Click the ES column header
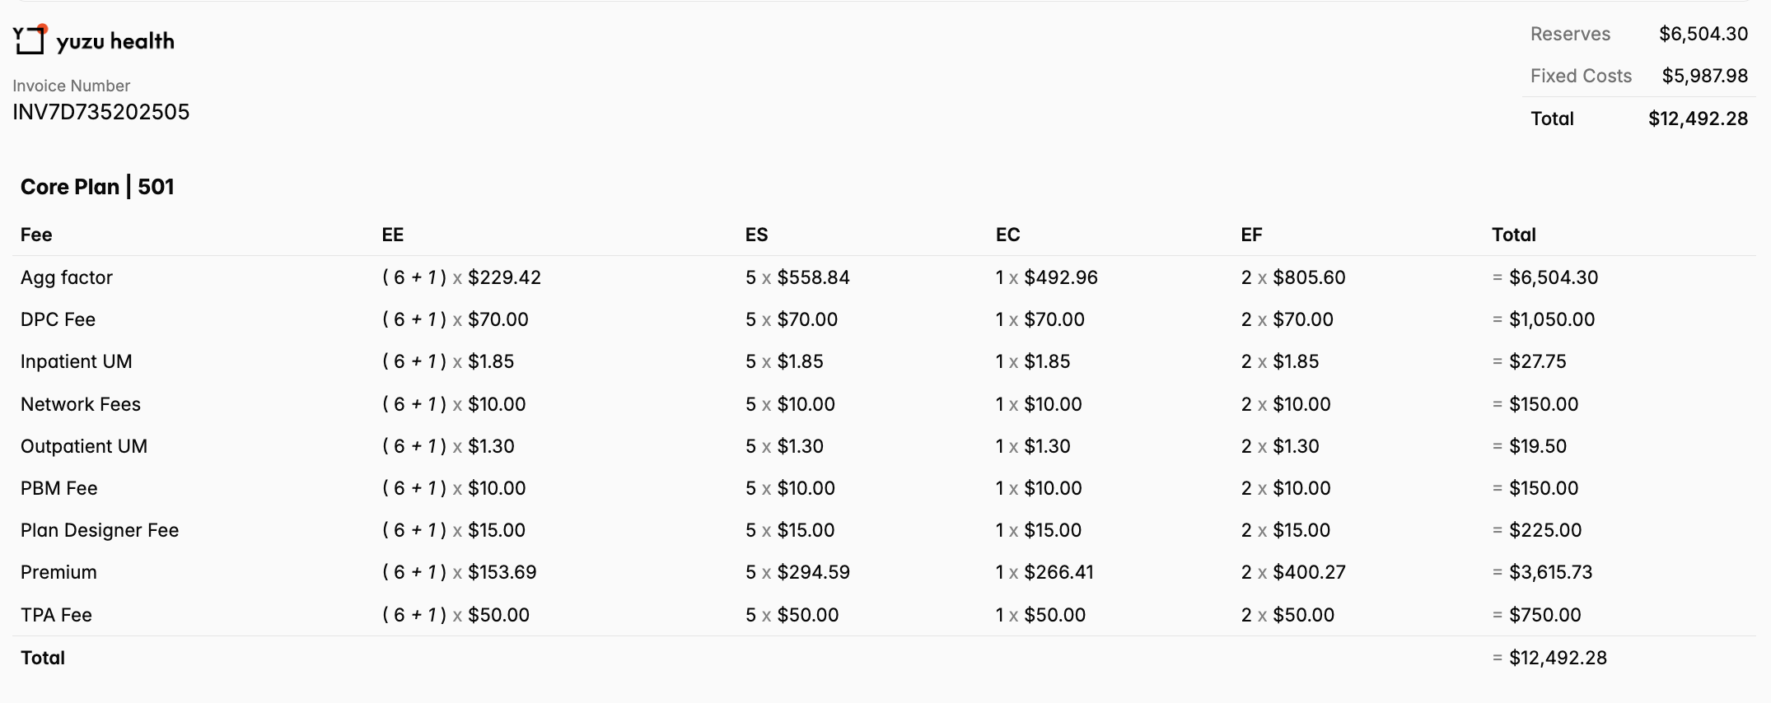The height and width of the screenshot is (703, 1771). (756, 235)
